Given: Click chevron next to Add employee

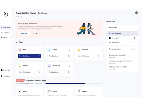Looking at the screenshot, I should coord(135,33).
